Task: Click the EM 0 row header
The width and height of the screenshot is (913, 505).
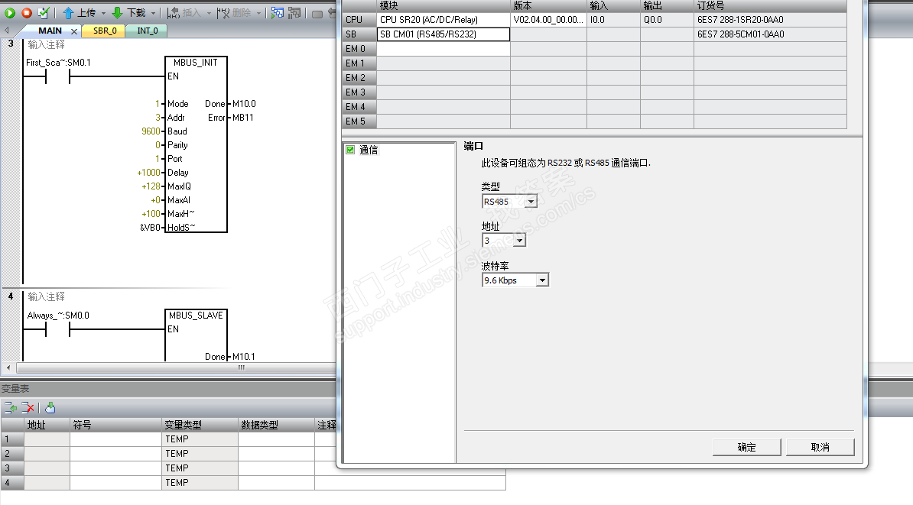Action: [359, 49]
